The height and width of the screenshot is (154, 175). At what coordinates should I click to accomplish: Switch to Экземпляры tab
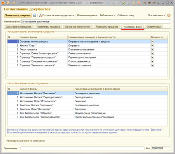tap(154, 27)
